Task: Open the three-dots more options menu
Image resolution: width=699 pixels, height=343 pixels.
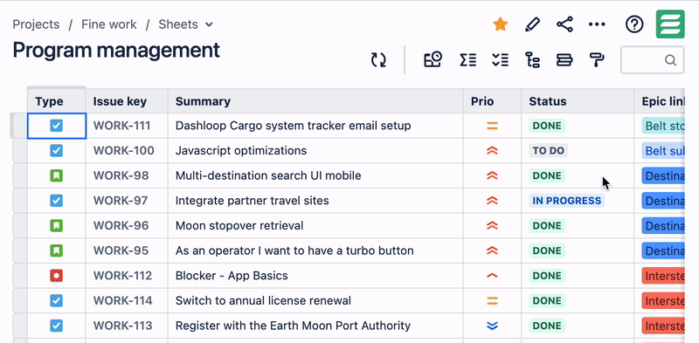Action: [x=597, y=24]
